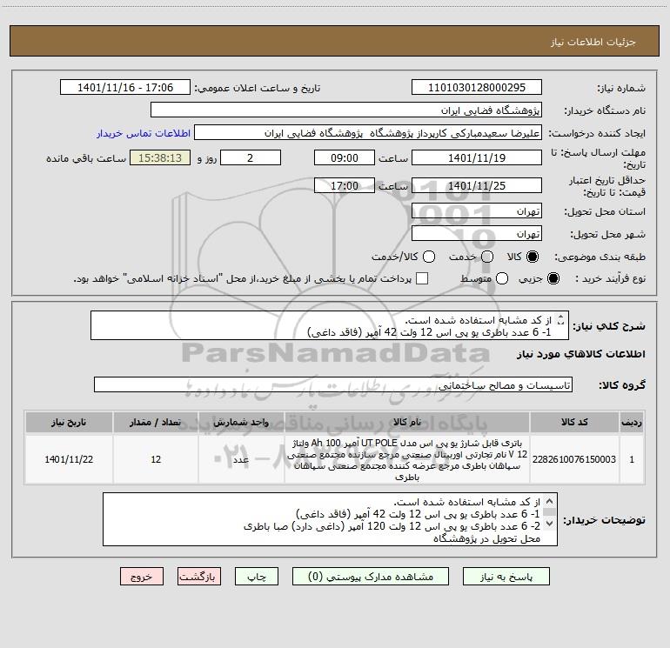Screen dimensions: 670x648
Task: Click the unit cell عدد
Action: (x=241, y=459)
